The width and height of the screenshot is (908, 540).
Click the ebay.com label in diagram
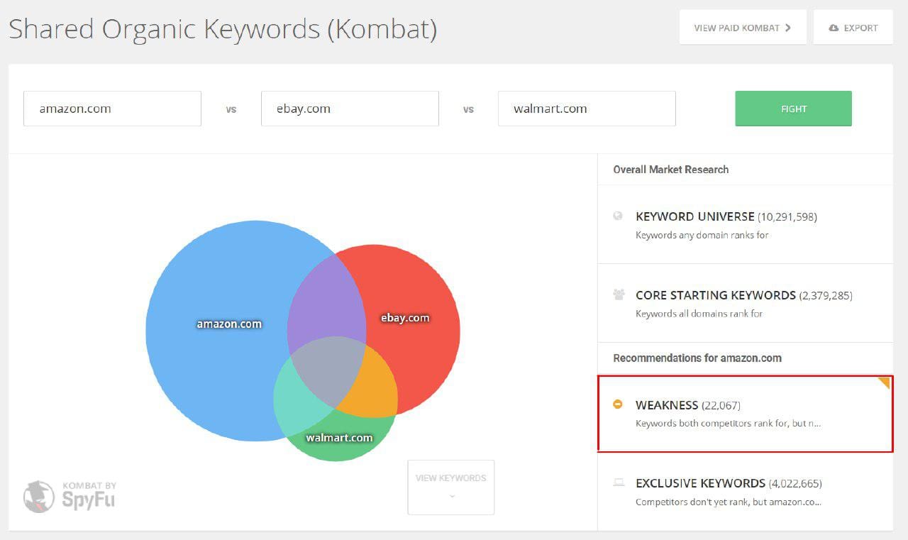tap(405, 317)
